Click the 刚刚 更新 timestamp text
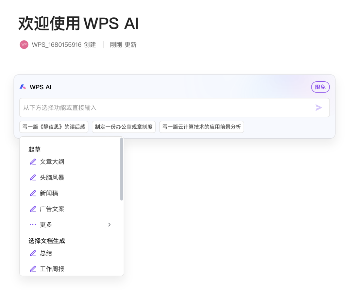 click(x=123, y=44)
